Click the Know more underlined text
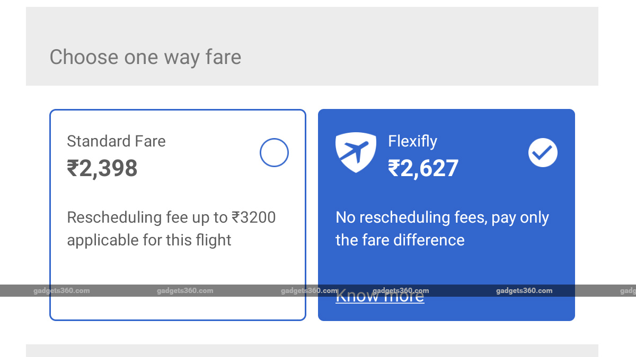 click(x=379, y=296)
